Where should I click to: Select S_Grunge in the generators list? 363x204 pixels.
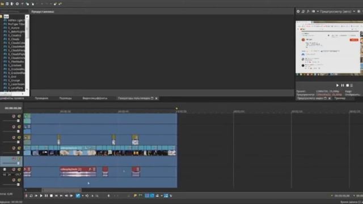pyautogui.click(x=14, y=80)
